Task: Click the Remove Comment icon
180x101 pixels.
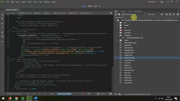Action: pos(2,36)
